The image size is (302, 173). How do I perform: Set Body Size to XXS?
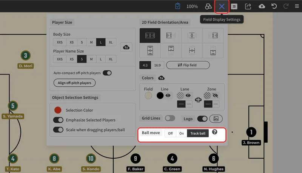point(60,42)
